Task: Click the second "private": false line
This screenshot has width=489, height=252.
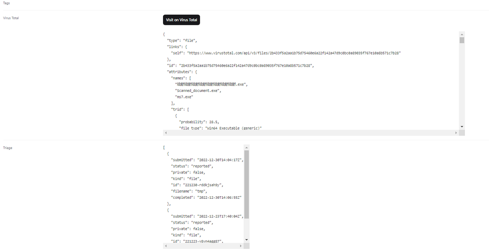Action: pyautogui.click(x=188, y=229)
